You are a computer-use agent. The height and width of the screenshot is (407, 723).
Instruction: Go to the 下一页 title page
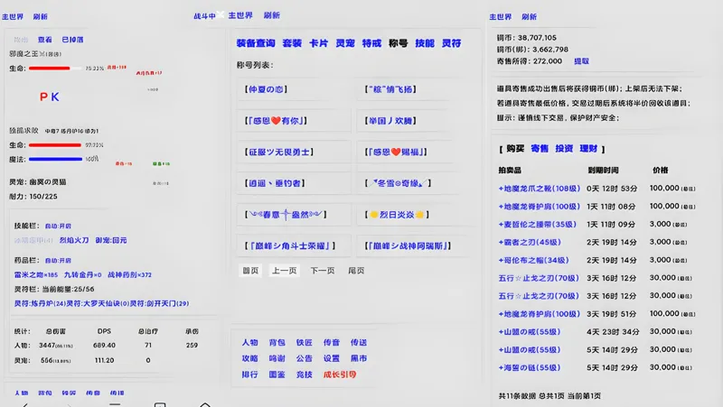point(323,271)
